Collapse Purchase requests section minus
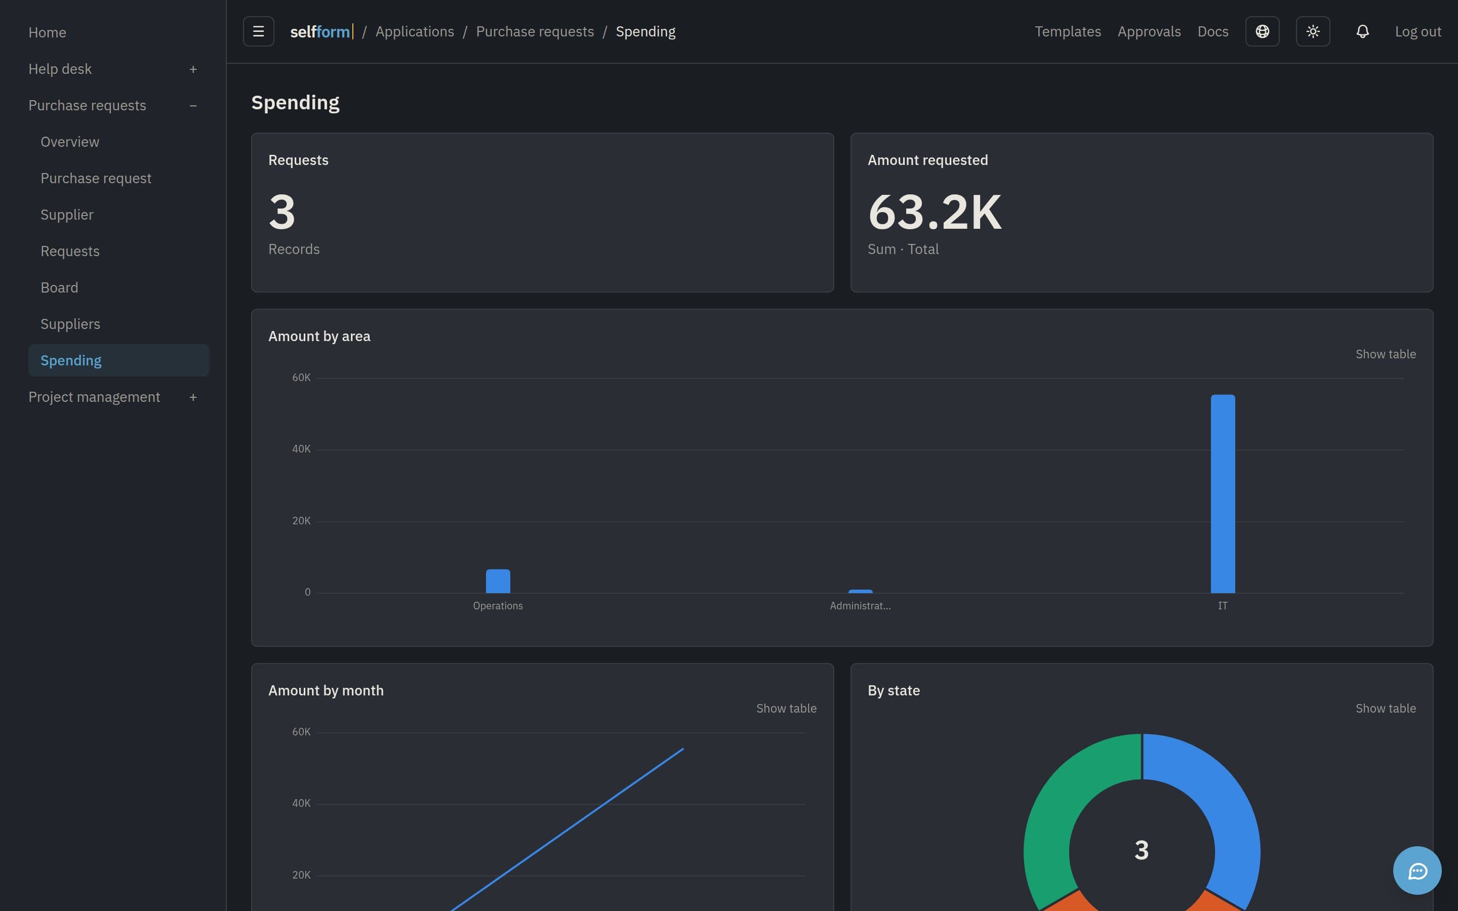 (x=193, y=105)
